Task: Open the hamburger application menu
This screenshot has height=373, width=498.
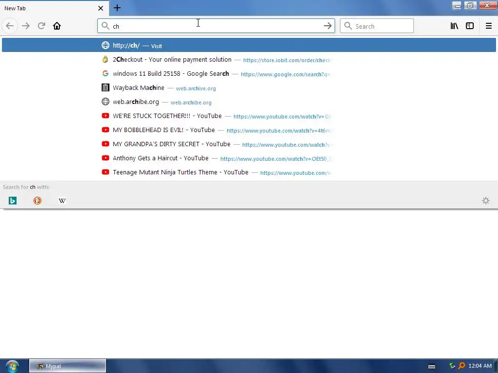Action: 489,26
